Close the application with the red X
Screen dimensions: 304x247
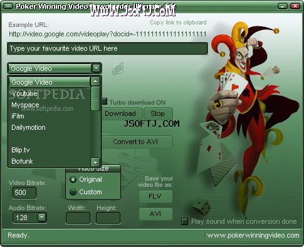[x=295, y=6]
